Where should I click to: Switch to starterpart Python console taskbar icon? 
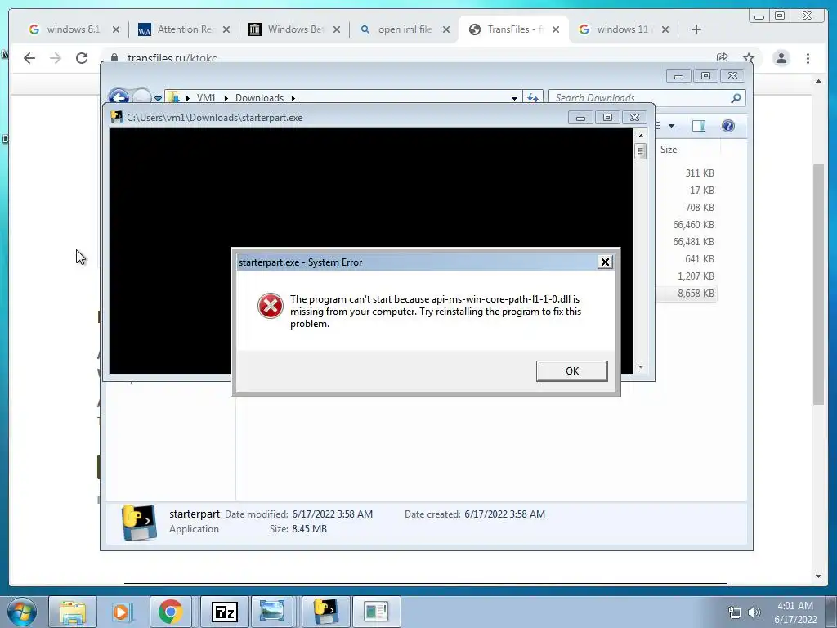point(326,612)
